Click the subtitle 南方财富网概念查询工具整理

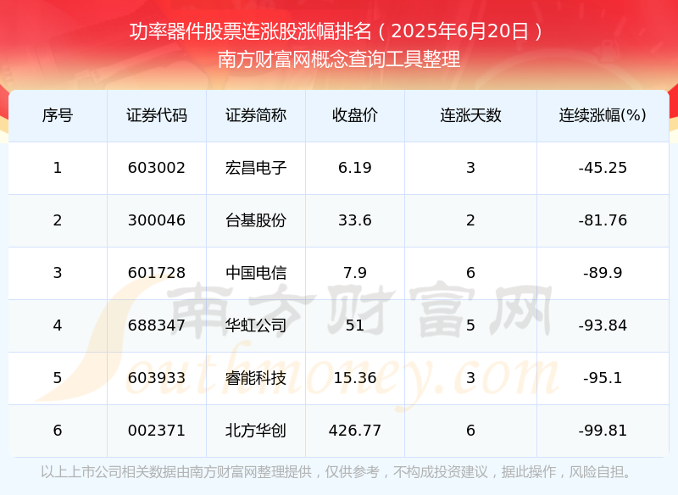click(x=339, y=59)
